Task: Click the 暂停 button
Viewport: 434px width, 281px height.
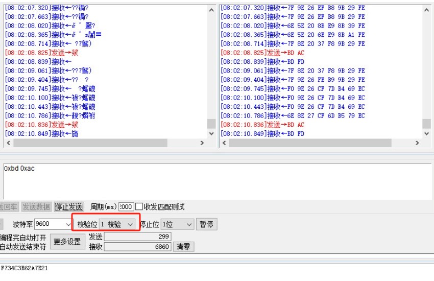Action: click(x=206, y=224)
